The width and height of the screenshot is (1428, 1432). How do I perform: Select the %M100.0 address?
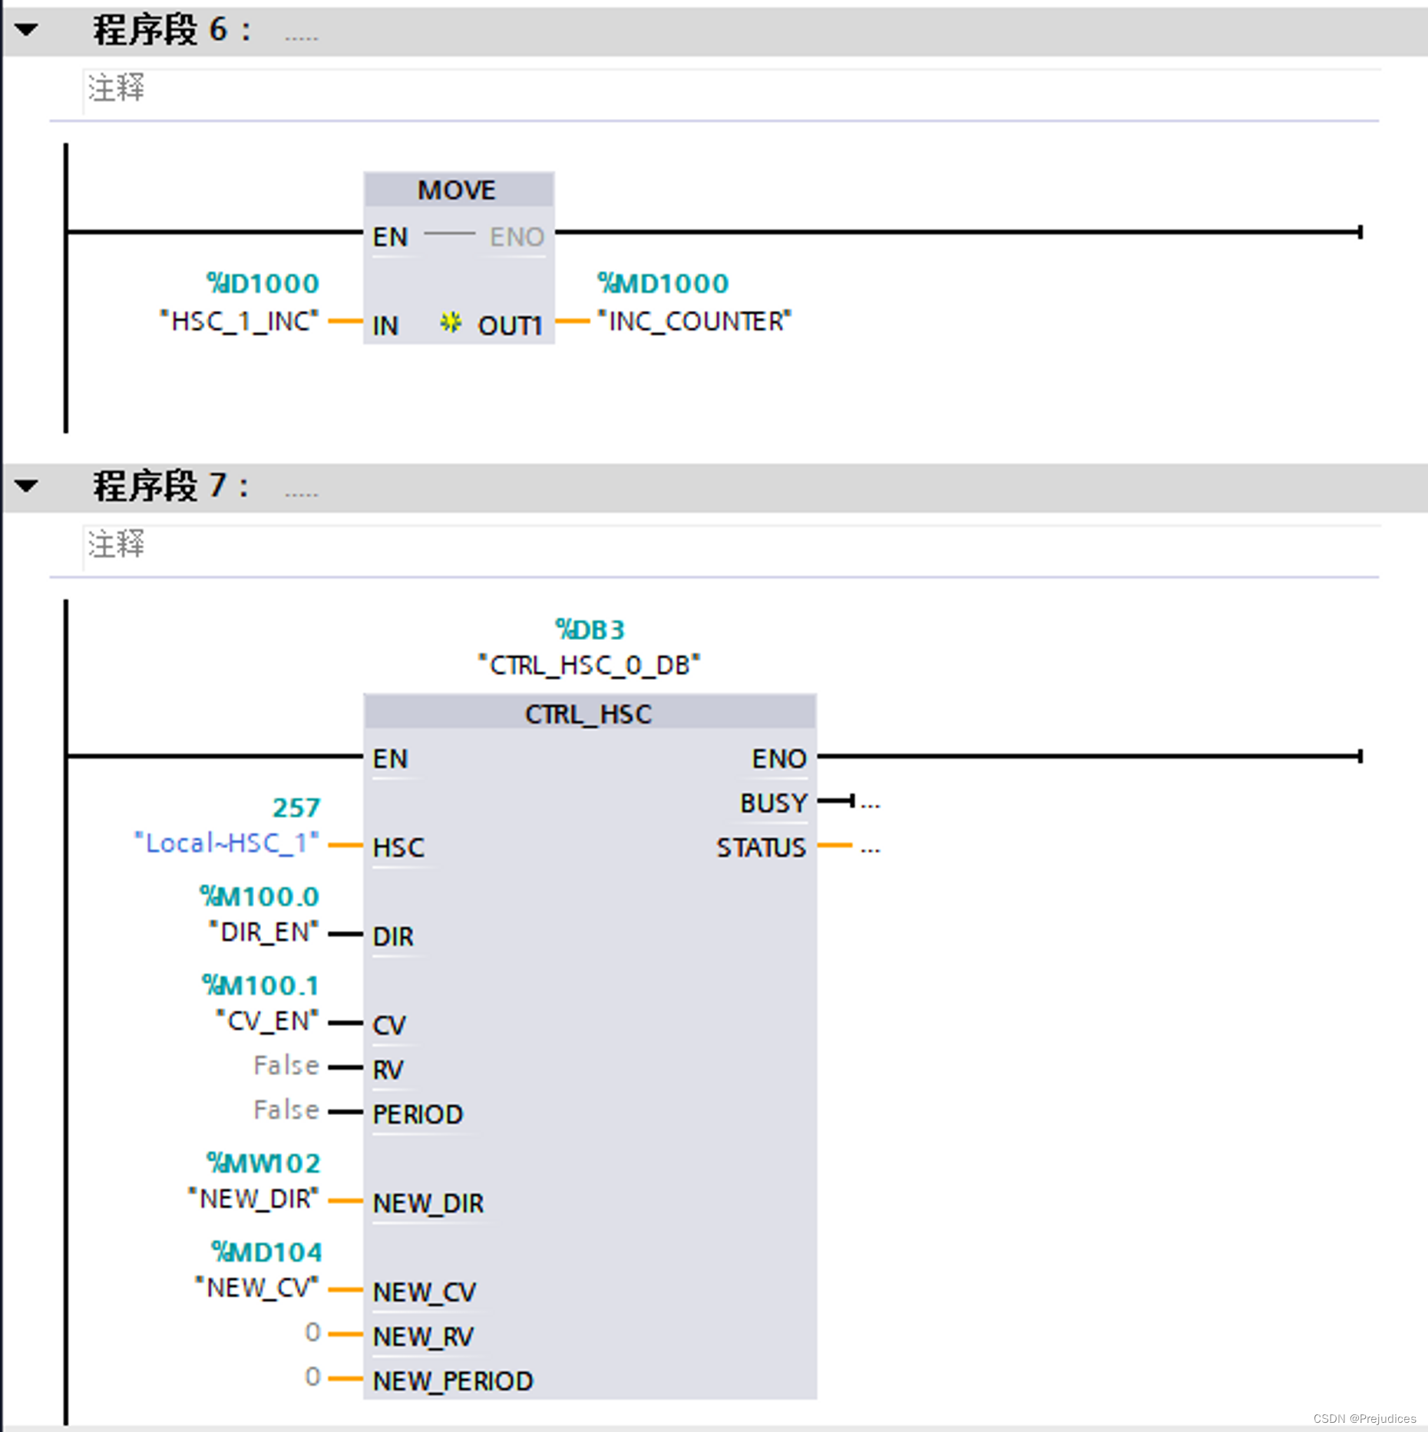tap(259, 897)
